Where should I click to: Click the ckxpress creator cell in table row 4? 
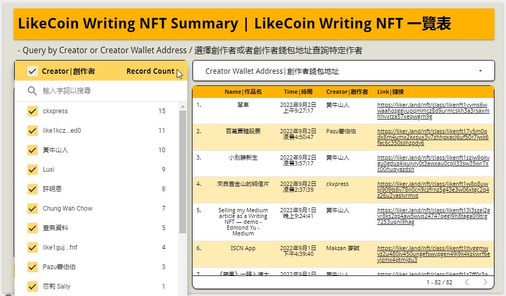(337, 184)
